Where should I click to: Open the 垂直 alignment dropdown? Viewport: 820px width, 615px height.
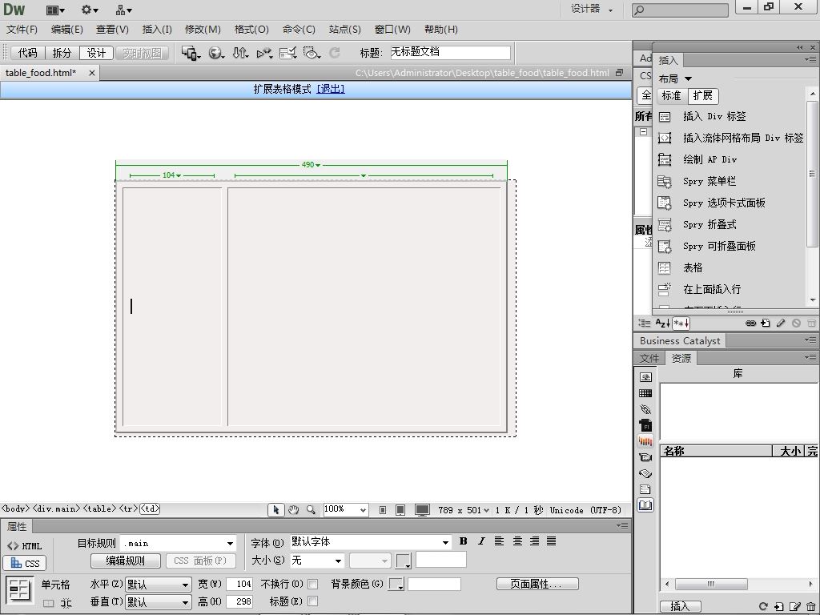(158, 602)
